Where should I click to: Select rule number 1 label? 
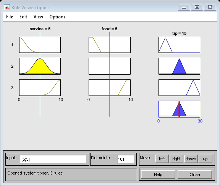pos(12,45)
